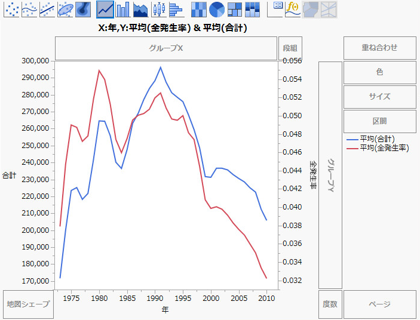Choose the Treemap element icon
Image resolution: width=420 pixels, height=320 pixels.
point(235,9)
